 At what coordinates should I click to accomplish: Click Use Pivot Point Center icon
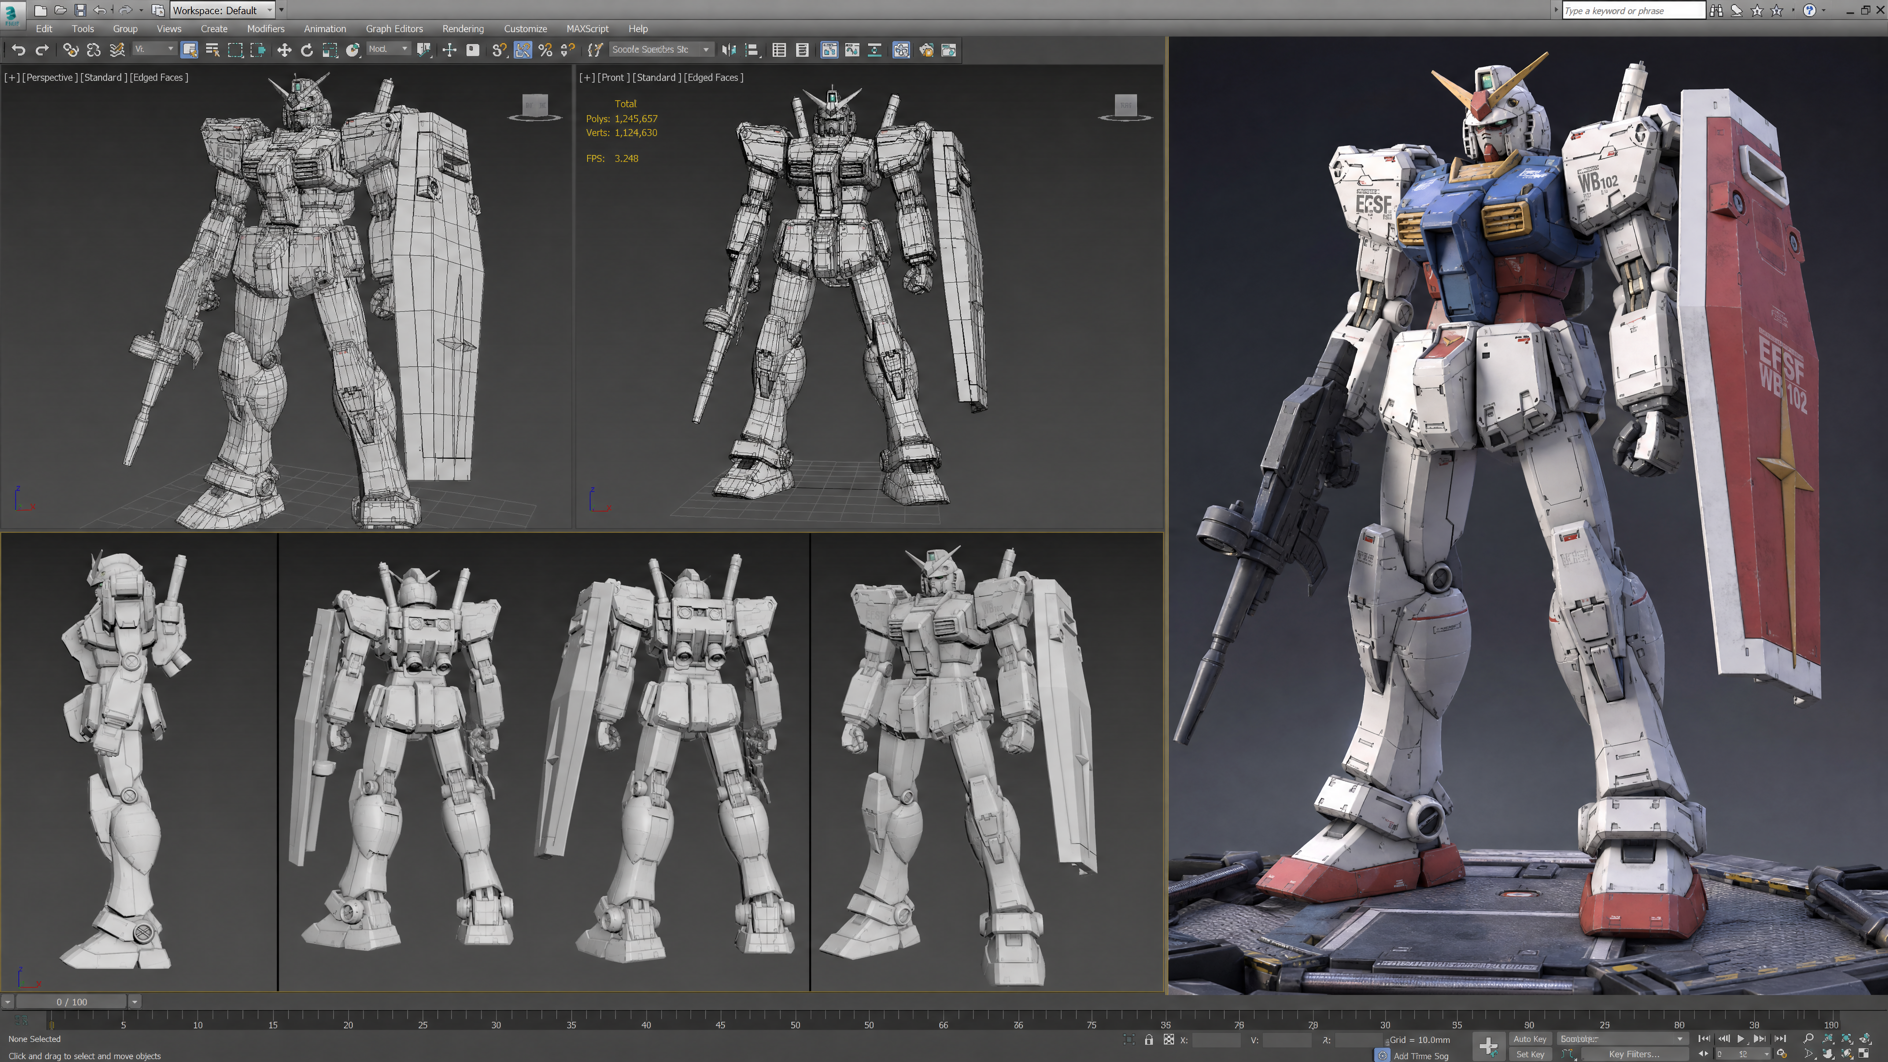[424, 50]
